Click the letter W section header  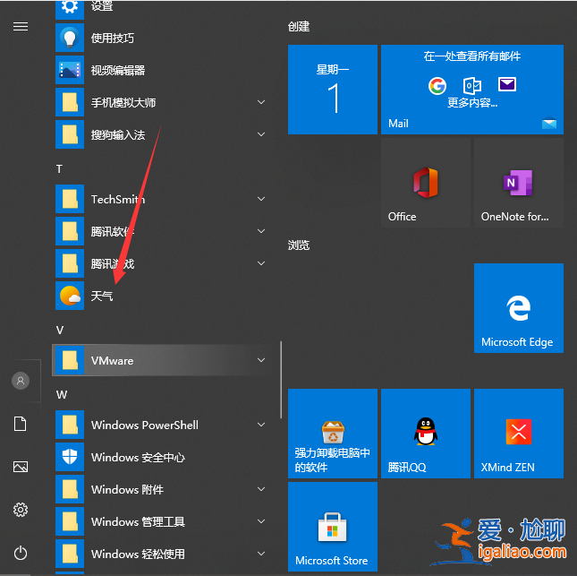point(62,395)
